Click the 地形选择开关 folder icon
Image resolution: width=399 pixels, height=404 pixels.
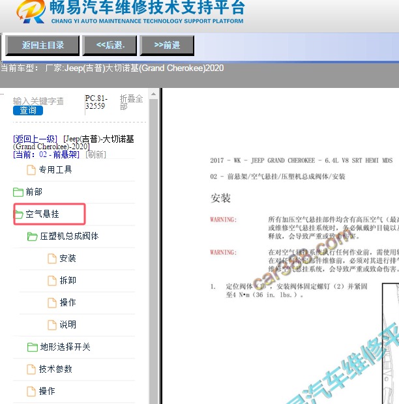[32, 347]
